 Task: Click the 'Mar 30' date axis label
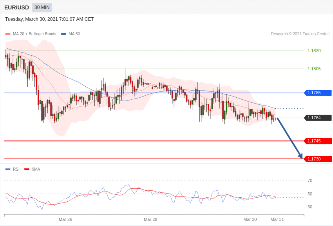250,219
